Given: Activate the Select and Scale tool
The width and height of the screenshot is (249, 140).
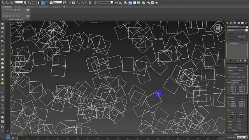Looking at the screenshot, I should pyautogui.click(x=51, y=3).
